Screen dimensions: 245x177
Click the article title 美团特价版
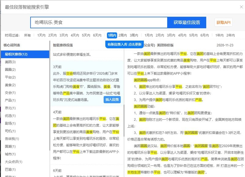click(x=165, y=45)
